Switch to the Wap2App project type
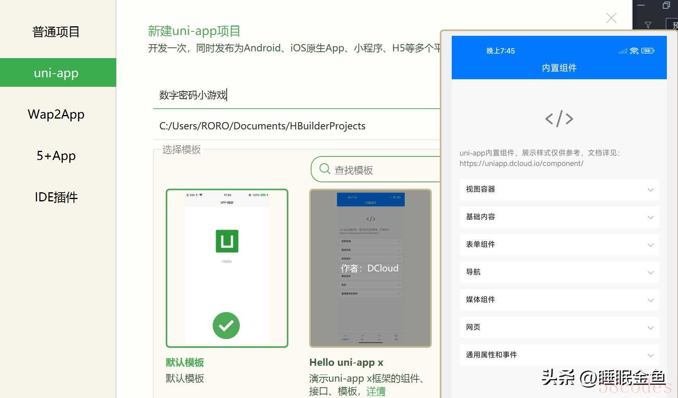 [x=56, y=114]
